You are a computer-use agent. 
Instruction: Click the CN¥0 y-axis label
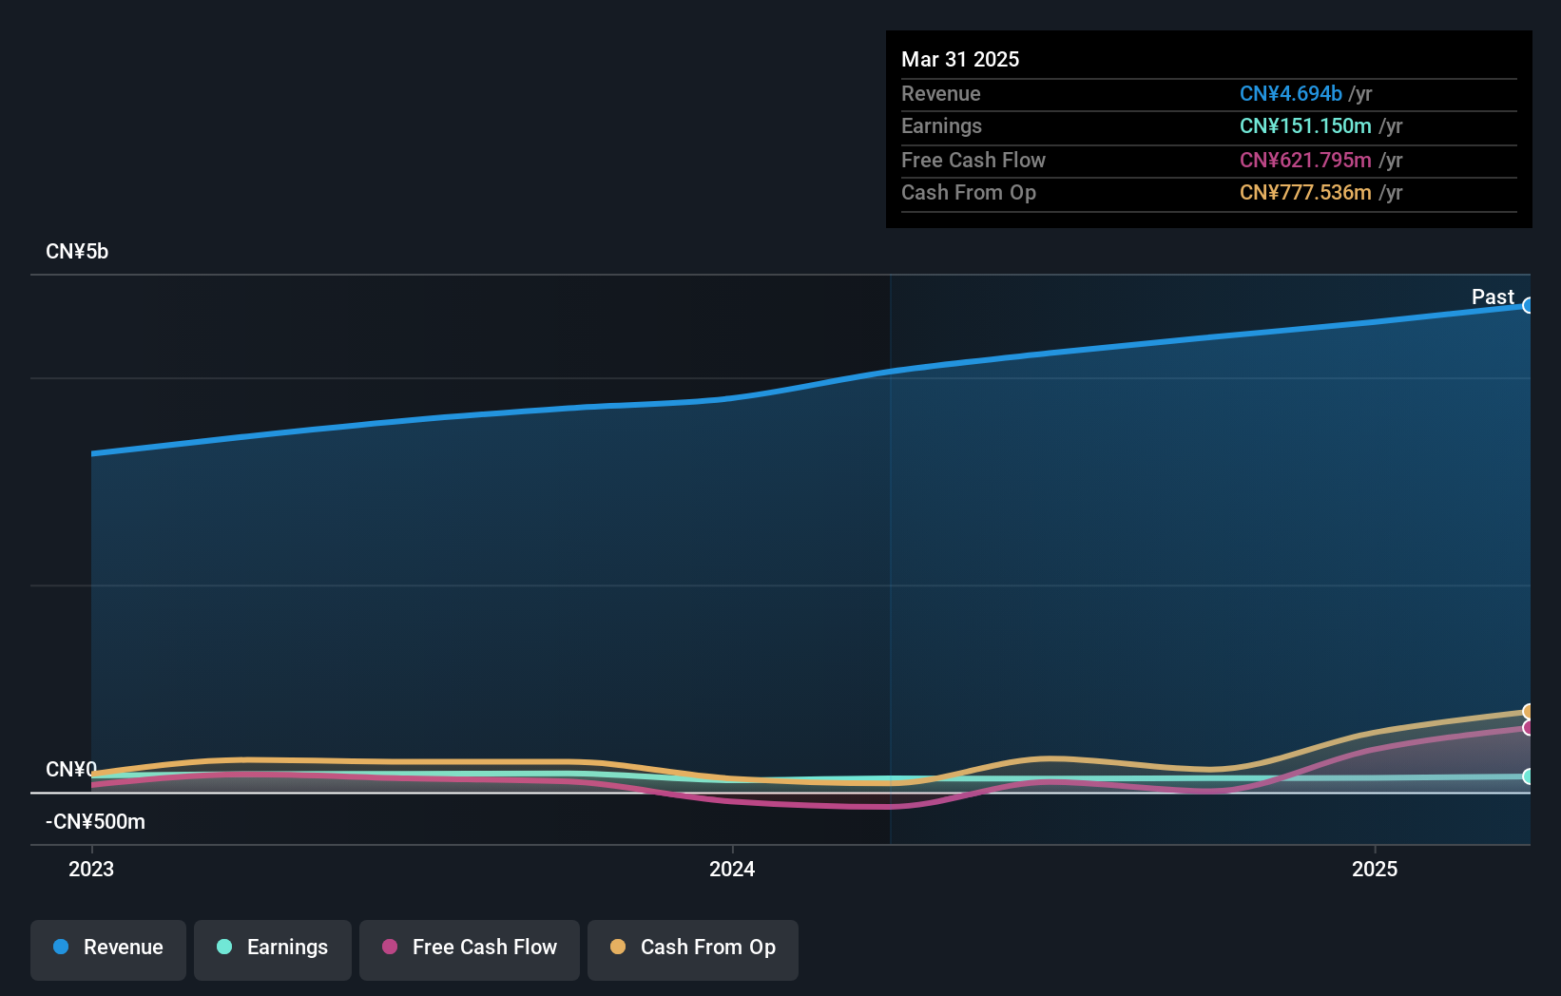(71, 770)
